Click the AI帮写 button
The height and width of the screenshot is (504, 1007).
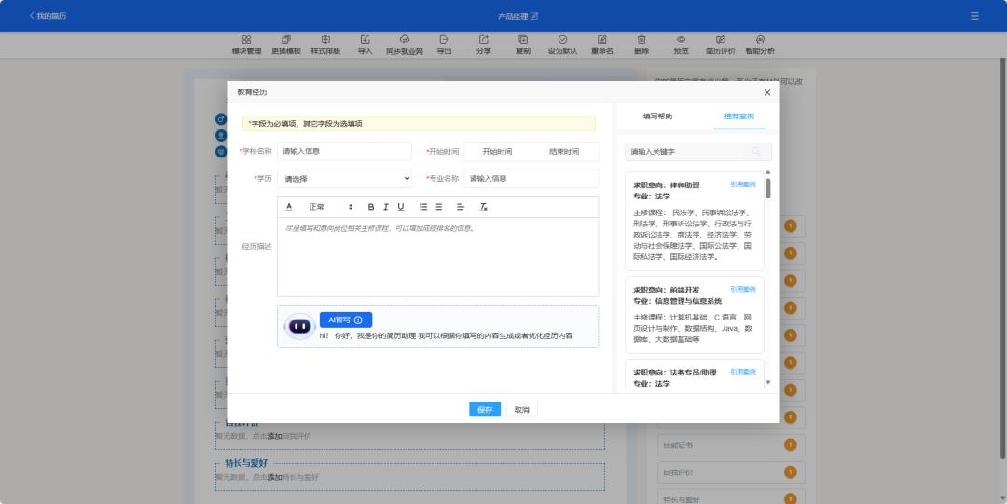(x=345, y=320)
